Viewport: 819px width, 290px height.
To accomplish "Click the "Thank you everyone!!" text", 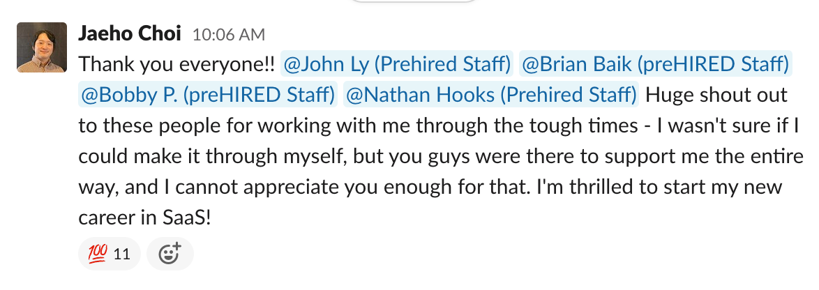I will (x=176, y=64).
